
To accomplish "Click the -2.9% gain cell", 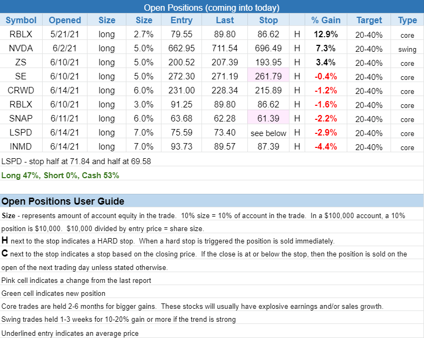I will coord(326,132).
